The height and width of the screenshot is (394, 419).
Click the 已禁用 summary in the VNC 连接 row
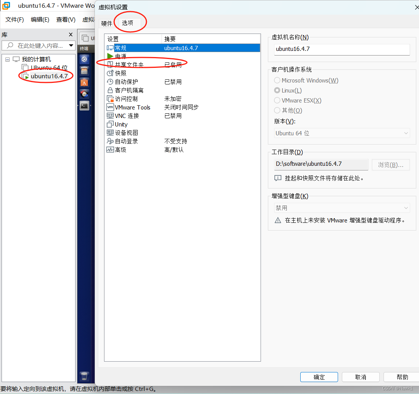click(x=173, y=116)
